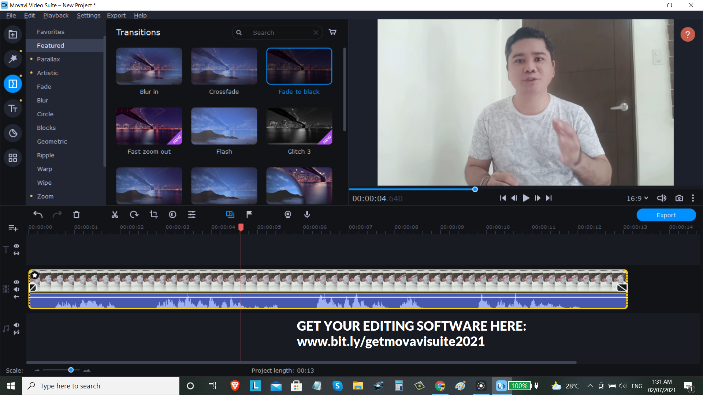This screenshot has width=703, height=395.
Task: Record voiceover with microphone icon
Action: click(x=307, y=215)
